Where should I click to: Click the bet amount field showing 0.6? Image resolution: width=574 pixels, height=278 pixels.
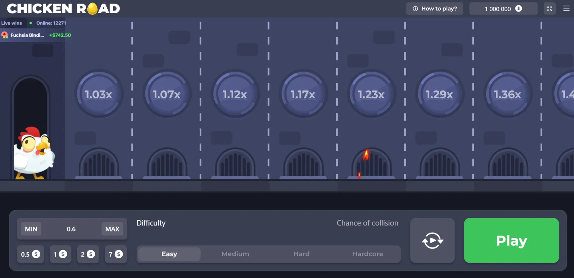(x=71, y=229)
